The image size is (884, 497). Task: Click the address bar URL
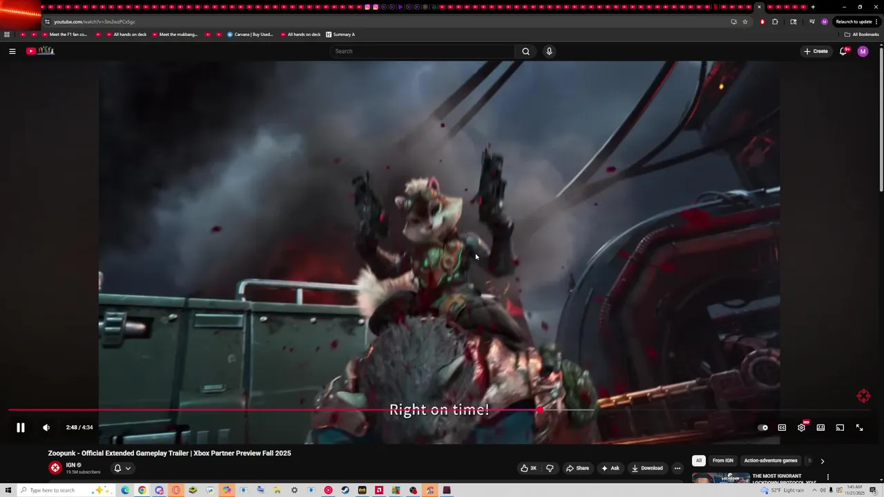pos(95,21)
